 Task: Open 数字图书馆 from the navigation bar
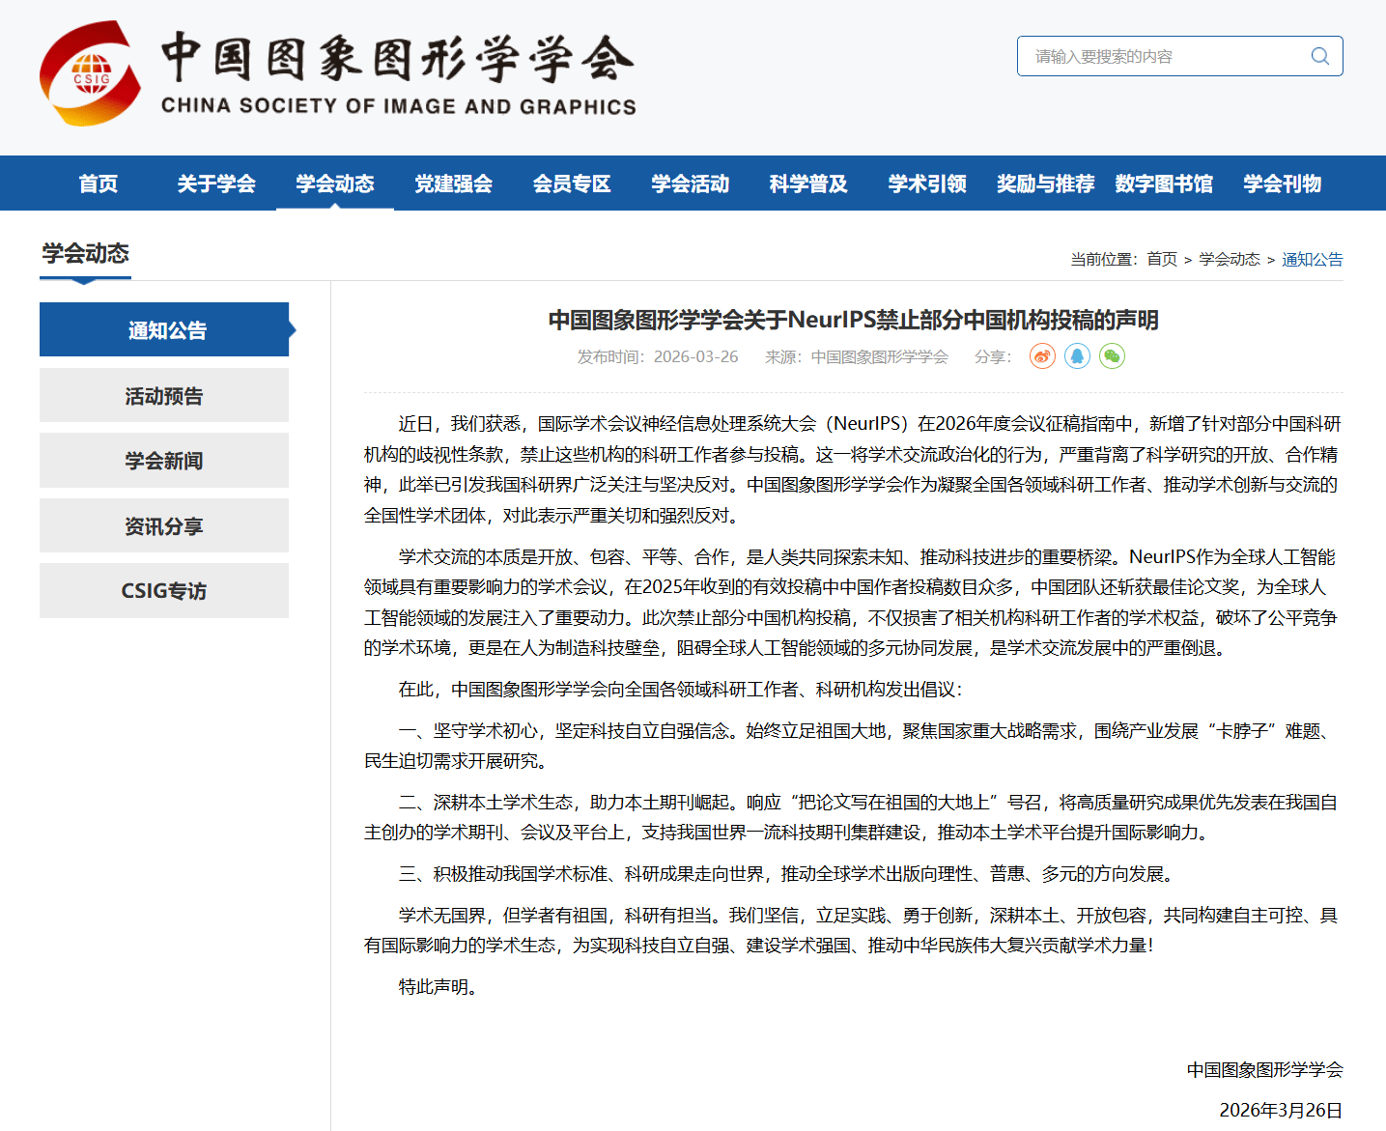1164,184
